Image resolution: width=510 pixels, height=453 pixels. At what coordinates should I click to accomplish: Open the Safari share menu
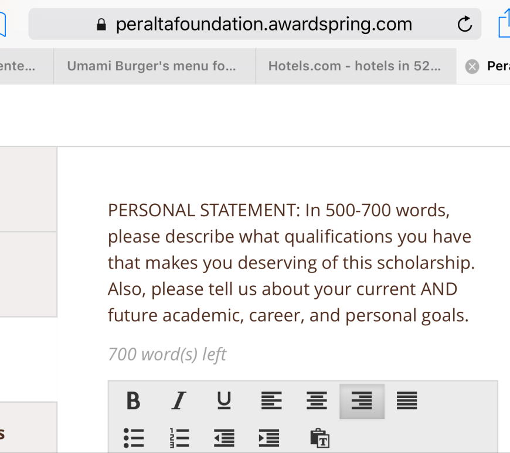pos(504,25)
